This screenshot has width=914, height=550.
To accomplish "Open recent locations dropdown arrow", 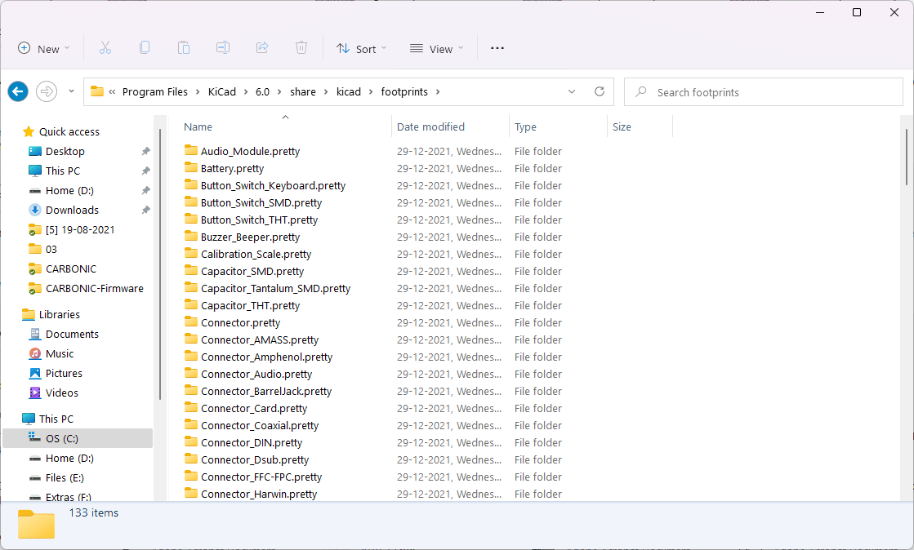I will (71, 91).
